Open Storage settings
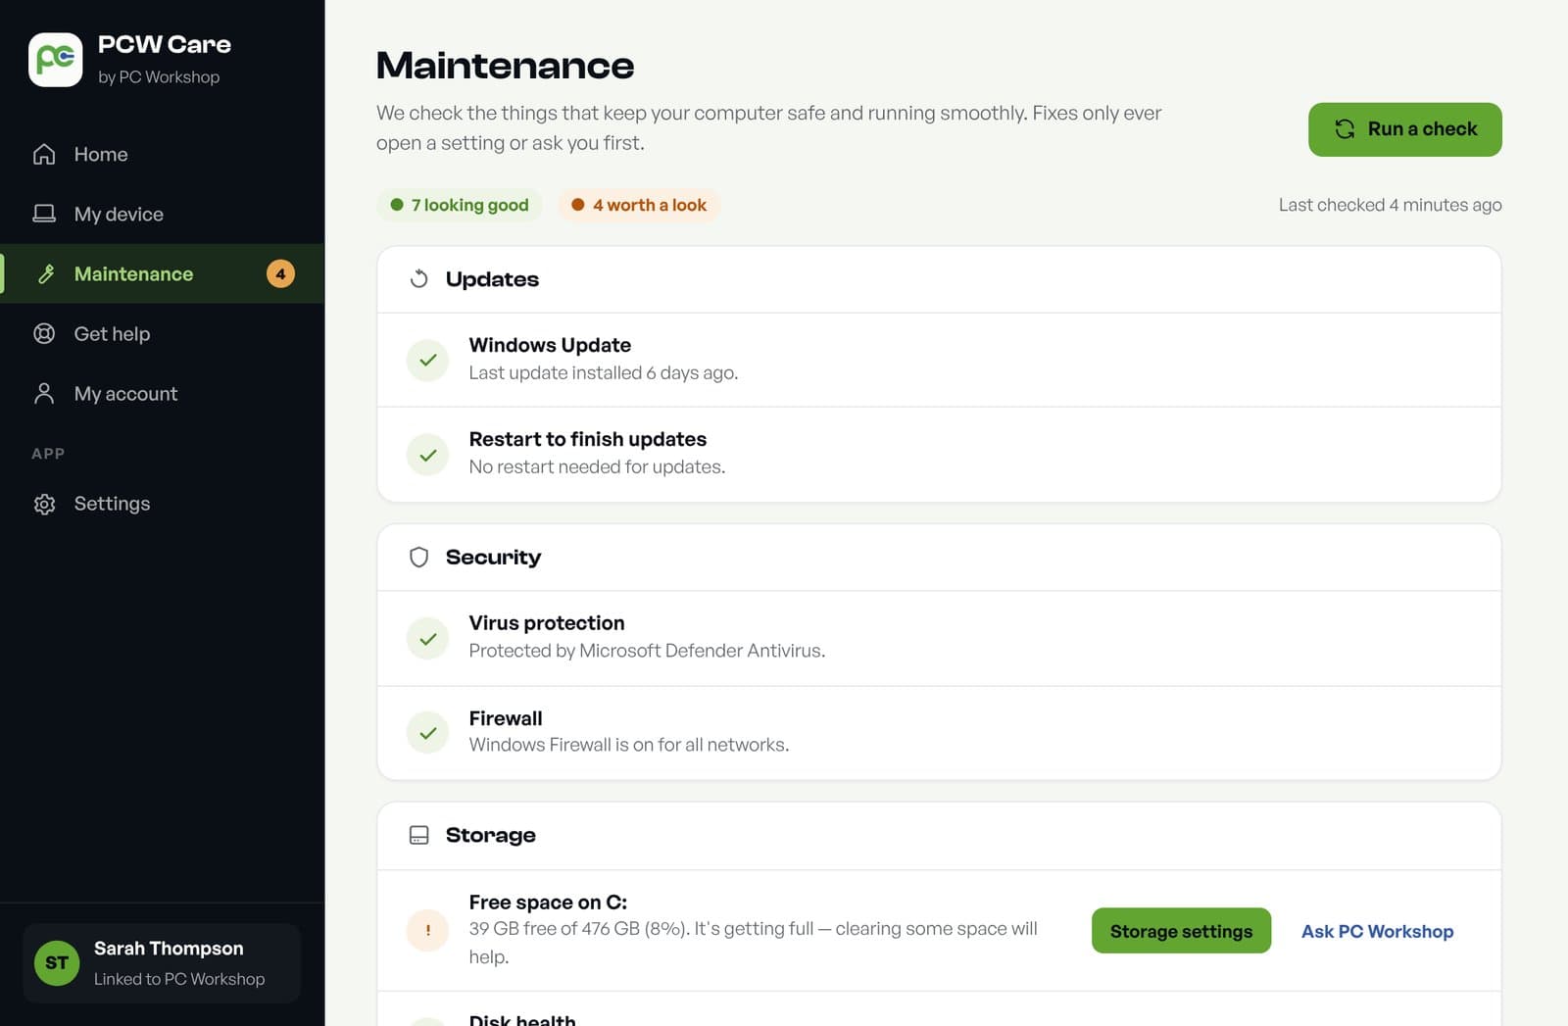The width and height of the screenshot is (1568, 1026). [1181, 931]
